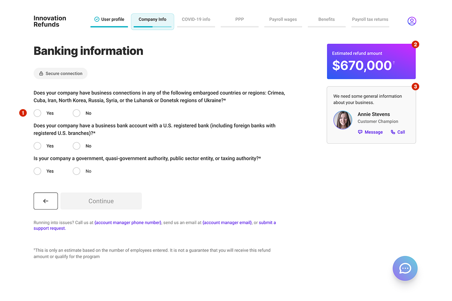
Task: Select No for U.S. bank account question
Action: click(76, 146)
